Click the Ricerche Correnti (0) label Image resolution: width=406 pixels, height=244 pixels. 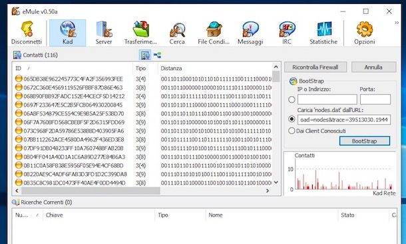tap(47, 202)
